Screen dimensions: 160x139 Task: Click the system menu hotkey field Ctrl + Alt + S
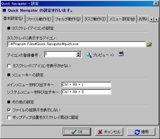pyautogui.click(x=86, y=92)
